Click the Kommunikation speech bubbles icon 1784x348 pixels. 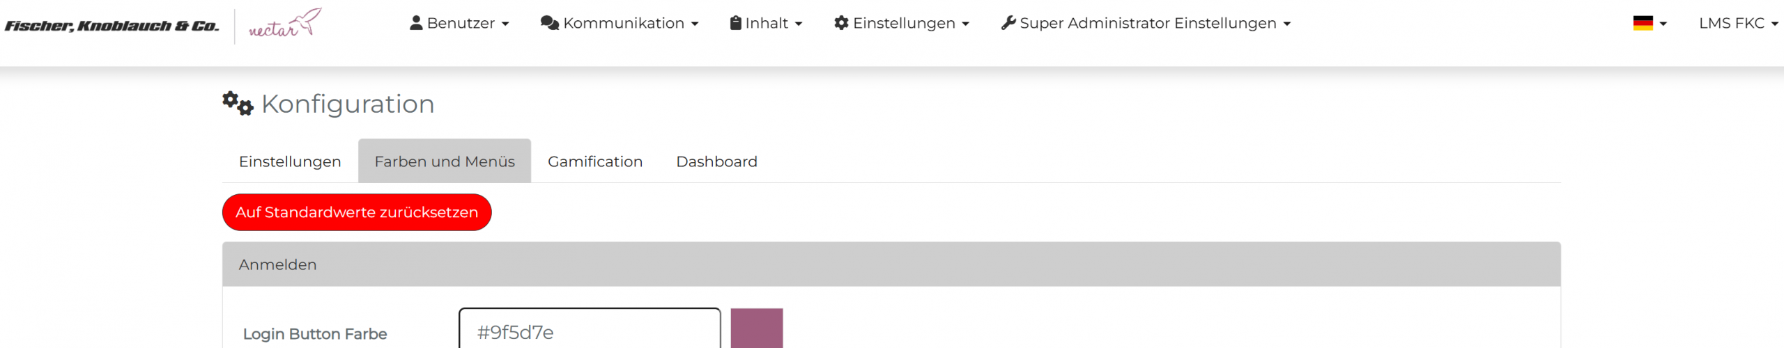tap(550, 23)
